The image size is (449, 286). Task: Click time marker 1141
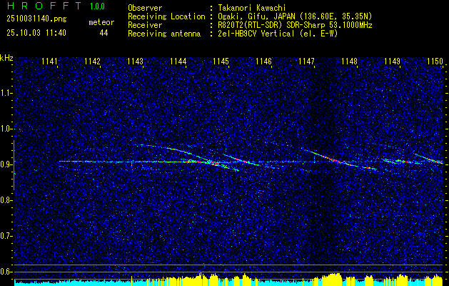pyautogui.click(x=49, y=61)
